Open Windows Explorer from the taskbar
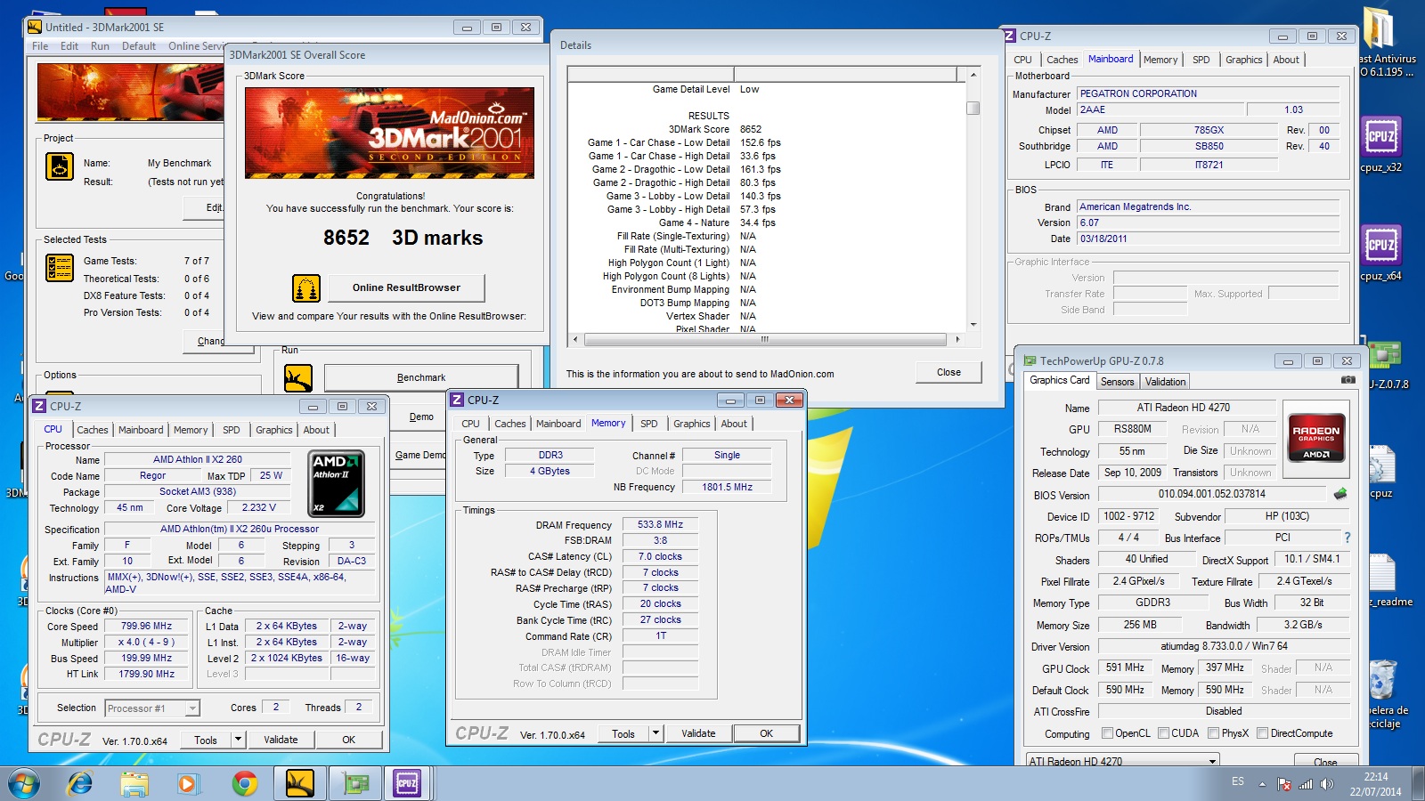Viewport: 1425px width, 801px height. click(x=134, y=784)
